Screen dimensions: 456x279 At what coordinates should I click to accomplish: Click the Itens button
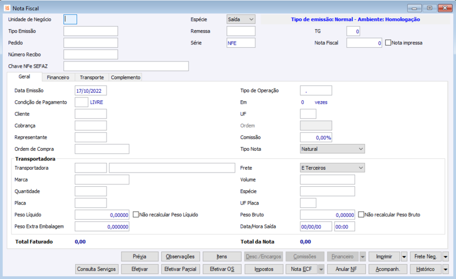tap(222, 257)
